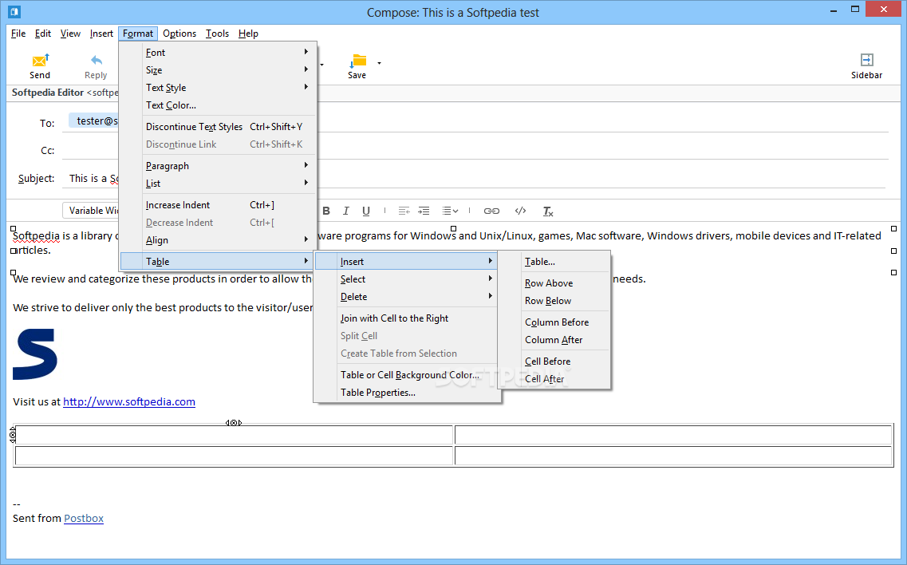Expand the List submenu
Viewport: 907px width, 565px height.
(230, 184)
